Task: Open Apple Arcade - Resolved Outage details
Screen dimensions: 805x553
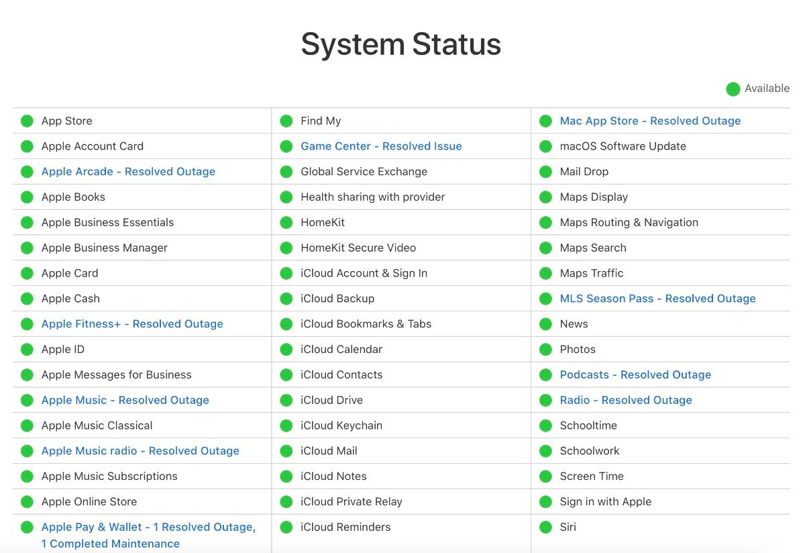Action: tap(128, 172)
